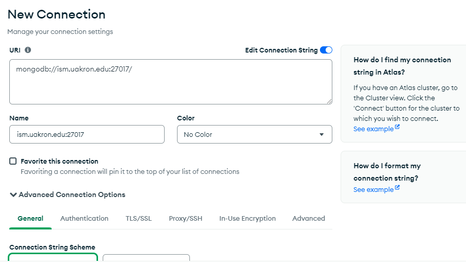Click the URI text box resize handle
This screenshot has height=266, width=466.
tap(328, 101)
